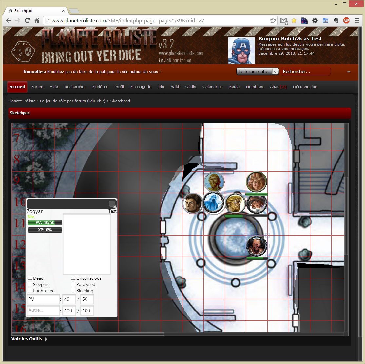Click the red-haired woman token
Image resolution: width=365 pixels, height=364 pixels.
[257, 182]
